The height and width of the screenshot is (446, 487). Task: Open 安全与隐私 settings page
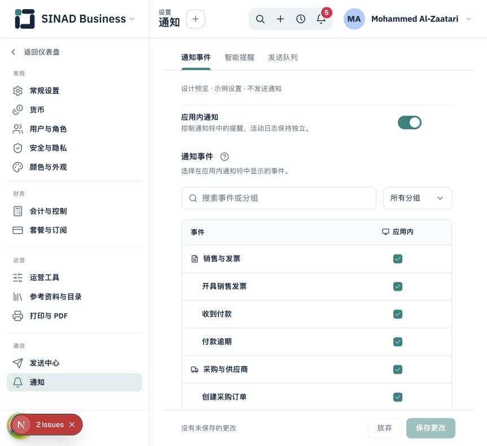[74, 148]
